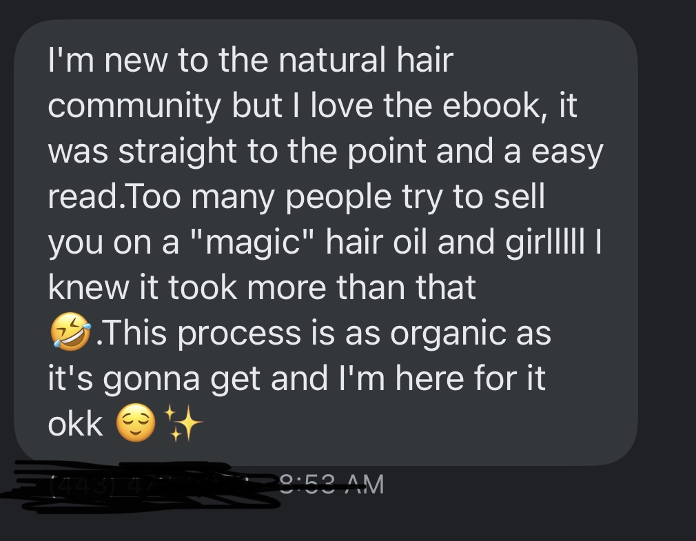Click the words "natural hair" on first line
Image resolution: width=696 pixels, height=541 pixels.
[366, 61]
